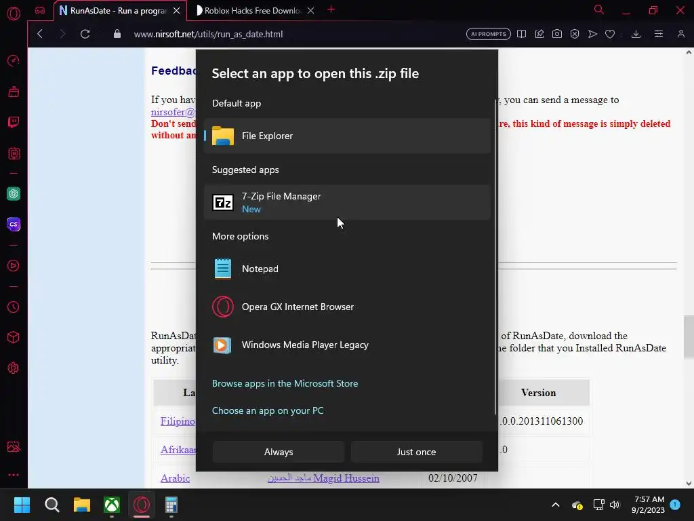Open the notification bell tray icon
Screen dimensions: 694x521
point(675,505)
